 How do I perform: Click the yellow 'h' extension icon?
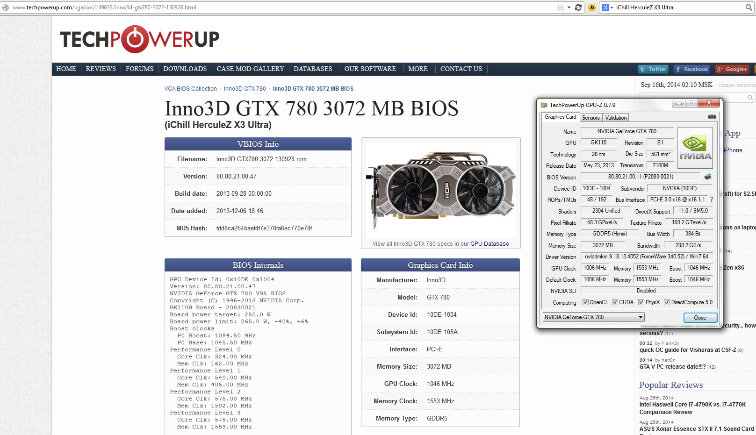[x=592, y=7]
